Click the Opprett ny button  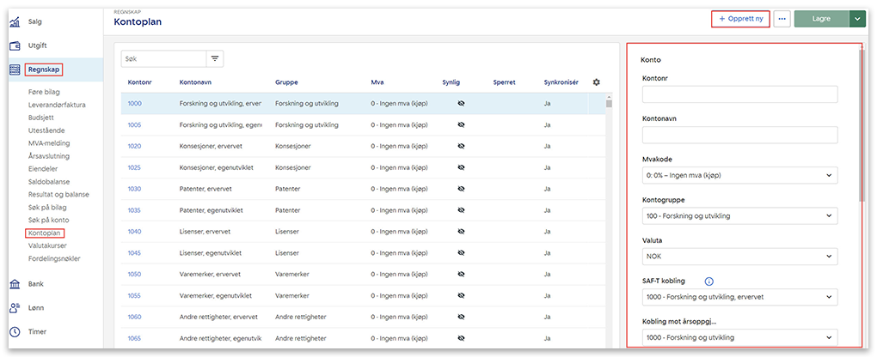tap(740, 18)
